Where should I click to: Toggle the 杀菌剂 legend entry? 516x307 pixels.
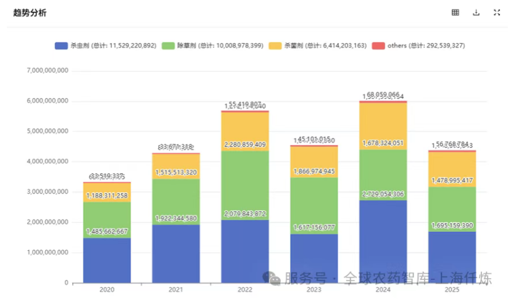(x=317, y=46)
